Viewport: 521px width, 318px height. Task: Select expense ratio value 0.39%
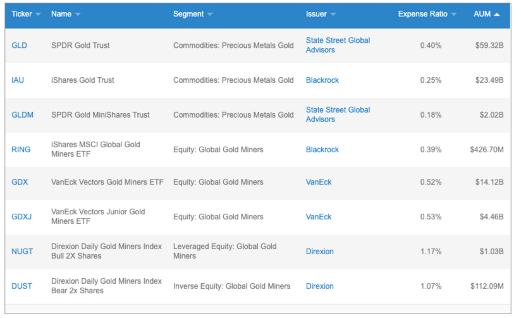431,150
